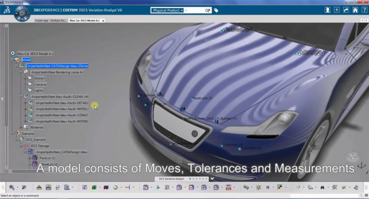369x199 pixels.
Task: Open the help question mark icon
Action: click(x=364, y=10)
